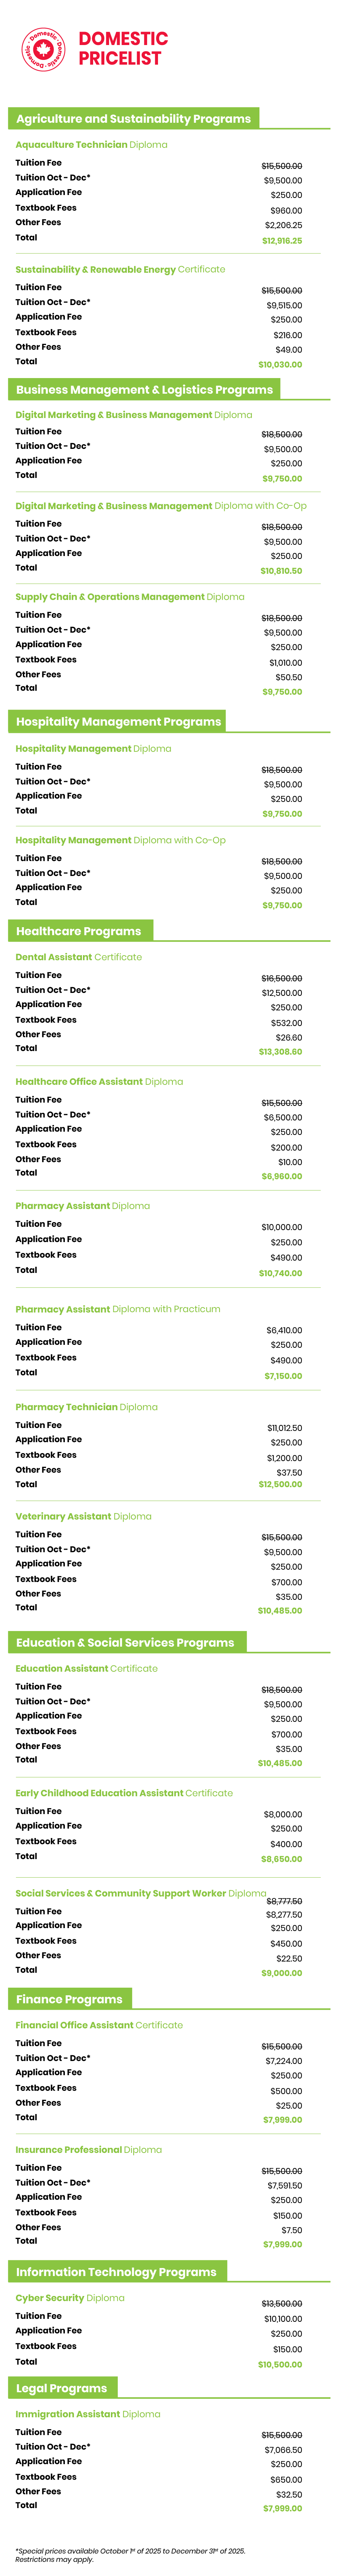This screenshot has height=2576, width=337.
Task: Select the Hospitality Management Programs header
Action: pyautogui.click(x=118, y=721)
